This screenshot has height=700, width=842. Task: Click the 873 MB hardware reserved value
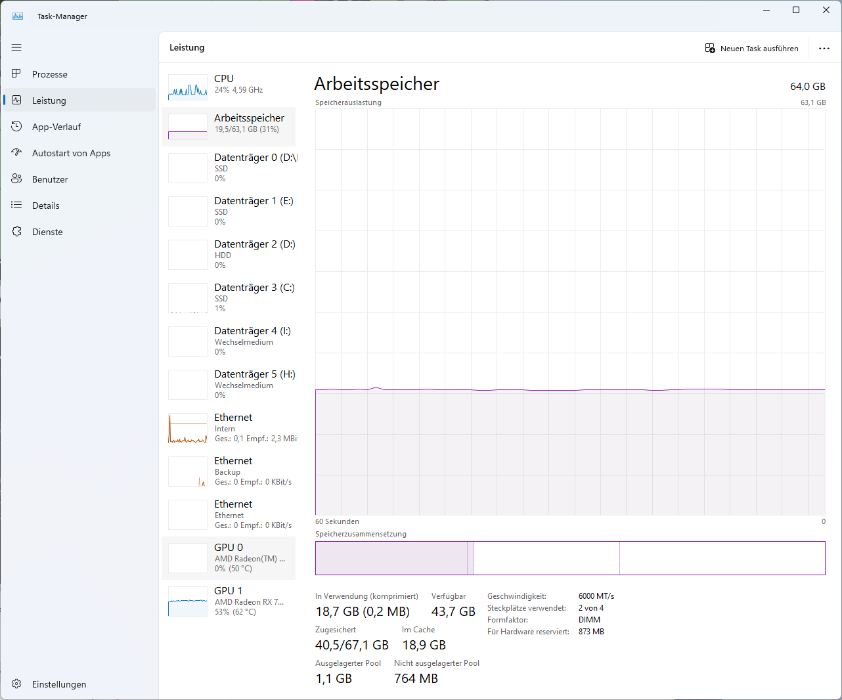(x=591, y=632)
